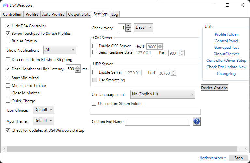
Task: Check Send Realtime Data option
Action: pyautogui.click(x=95, y=52)
